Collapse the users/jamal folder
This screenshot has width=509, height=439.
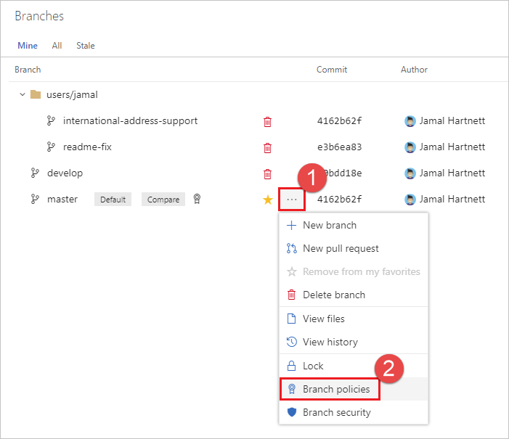23,94
